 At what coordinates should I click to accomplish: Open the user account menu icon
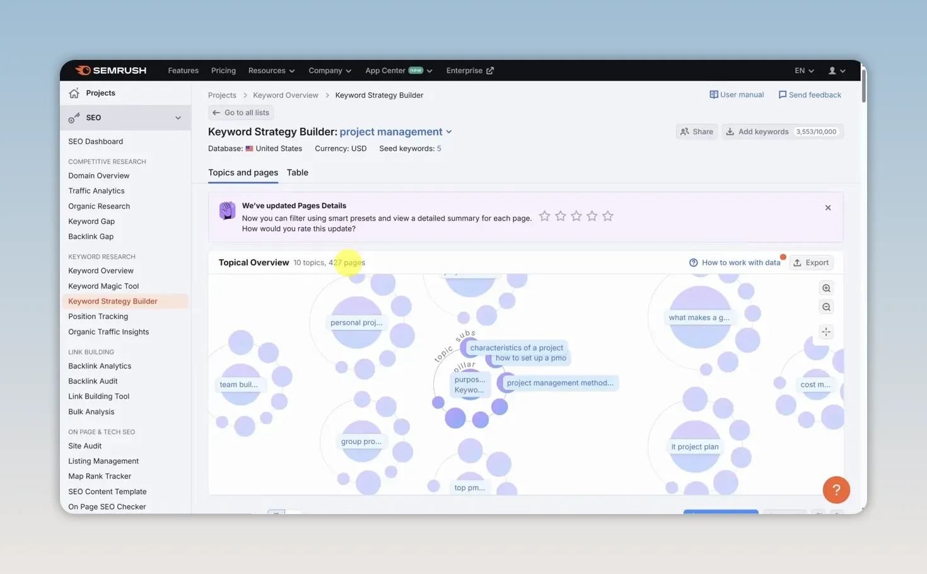tap(836, 71)
